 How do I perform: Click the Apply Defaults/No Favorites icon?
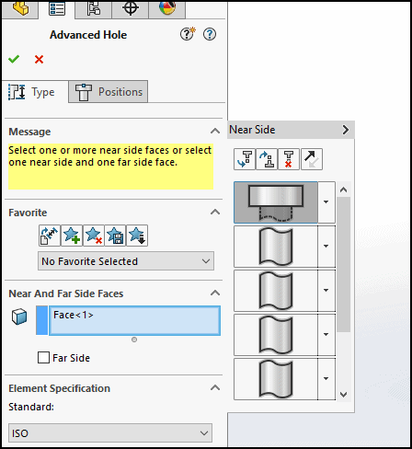pyautogui.click(x=50, y=236)
